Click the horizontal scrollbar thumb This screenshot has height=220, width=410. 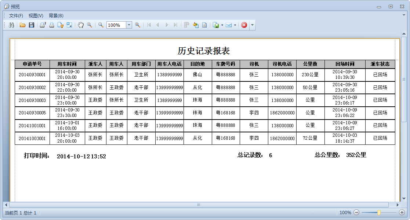tap(199, 205)
